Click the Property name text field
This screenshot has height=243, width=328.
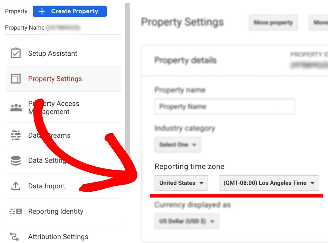tap(224, 107)
